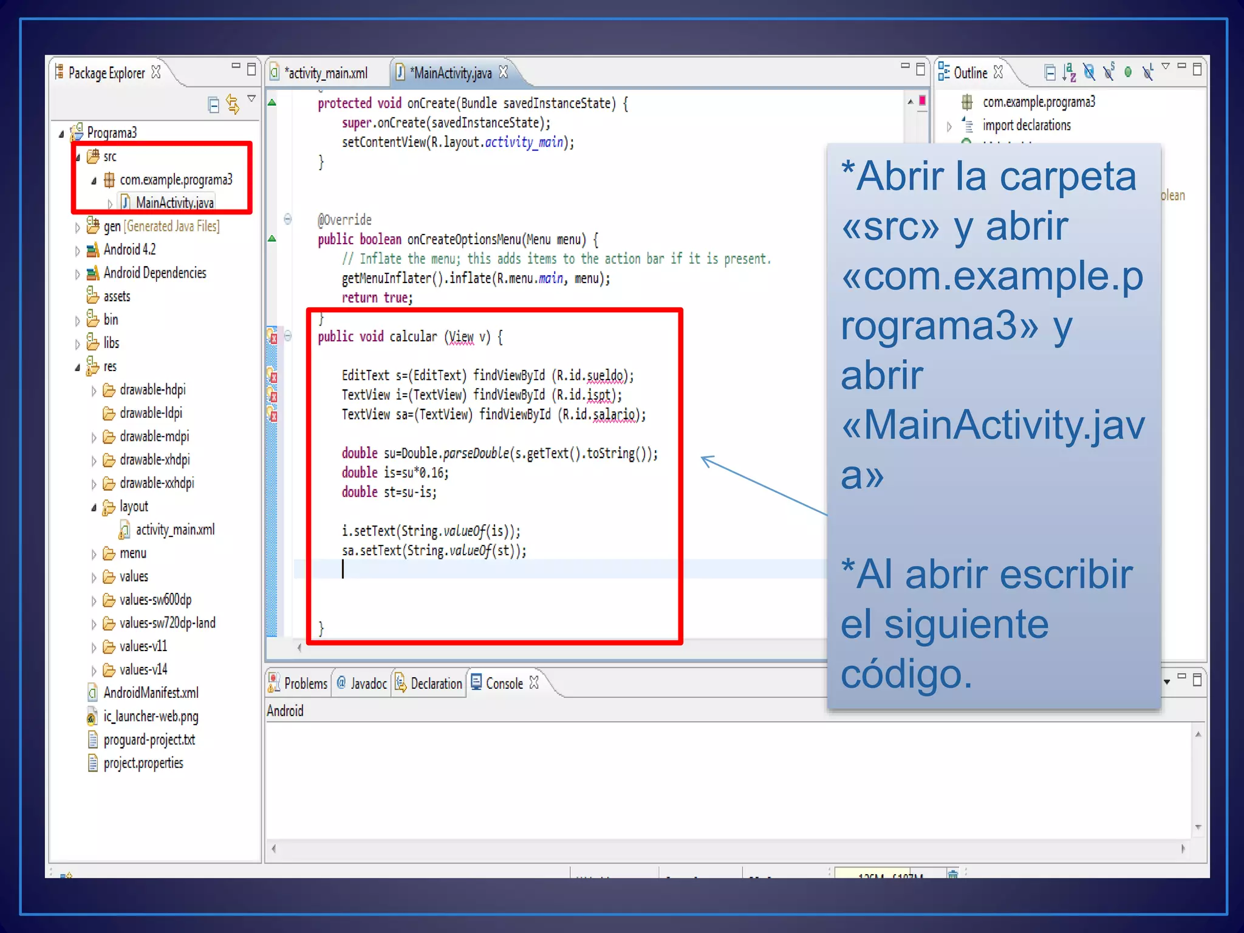Screen dimensions: 1244x933
Task: Switch to the *MainActivity.java editor tab
Action: coord(451,73)
